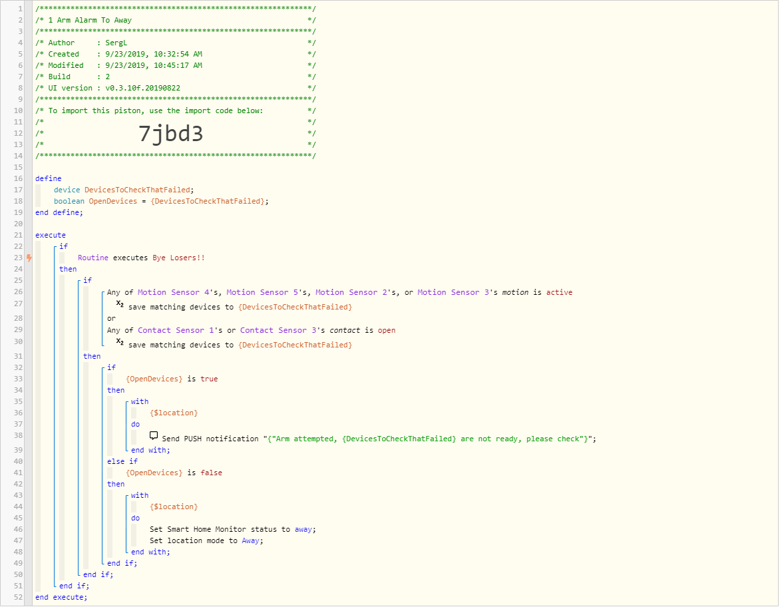Click the 'or' operator on line 28
784x609 pixels.
(x=111, y=319)
